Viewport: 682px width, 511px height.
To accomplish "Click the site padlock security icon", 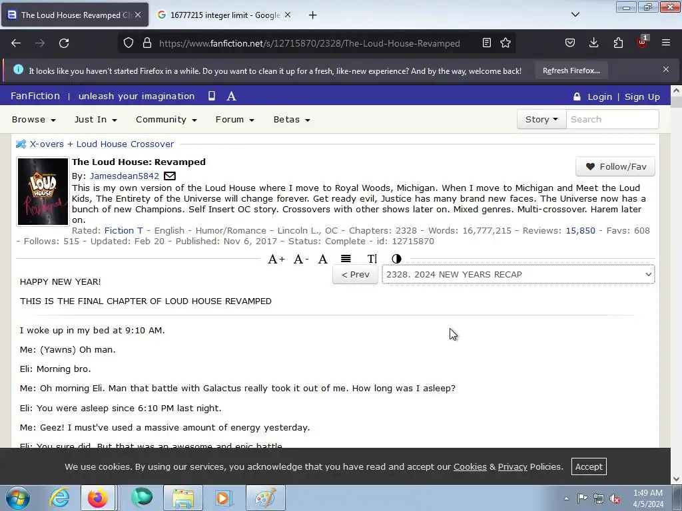I will [x=147, y=43].
